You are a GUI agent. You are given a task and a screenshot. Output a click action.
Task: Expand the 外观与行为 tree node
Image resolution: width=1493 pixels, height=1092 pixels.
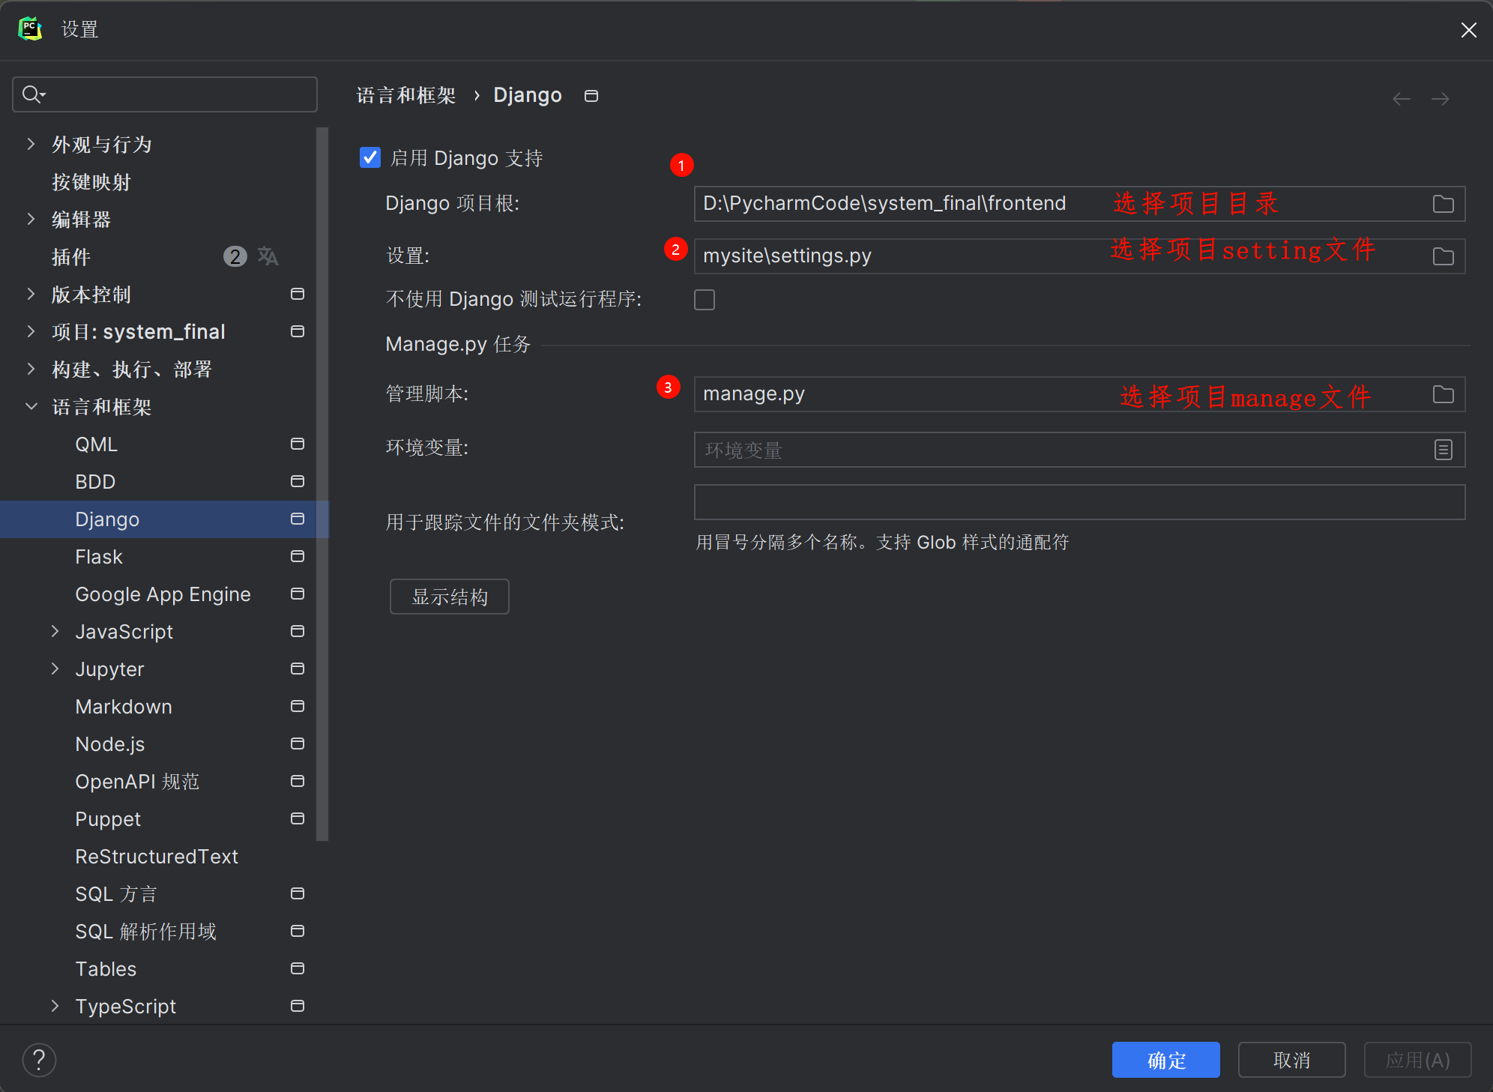30,144
